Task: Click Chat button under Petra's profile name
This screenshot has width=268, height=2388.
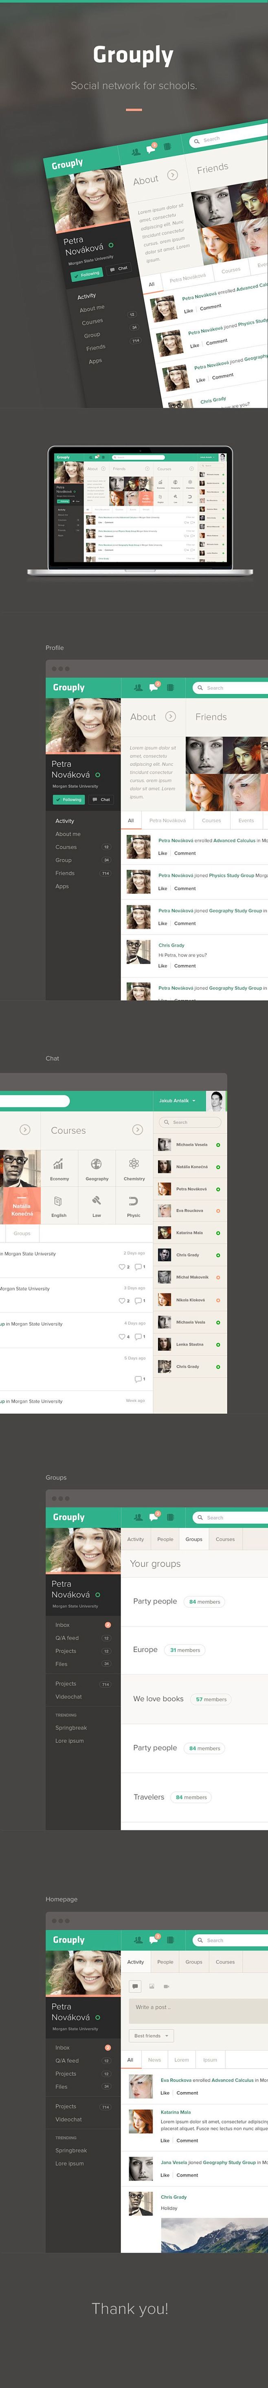Action: click(100, 799)
